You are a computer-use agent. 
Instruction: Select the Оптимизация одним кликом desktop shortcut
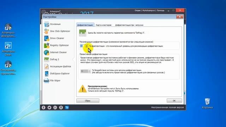coord(8,68)
